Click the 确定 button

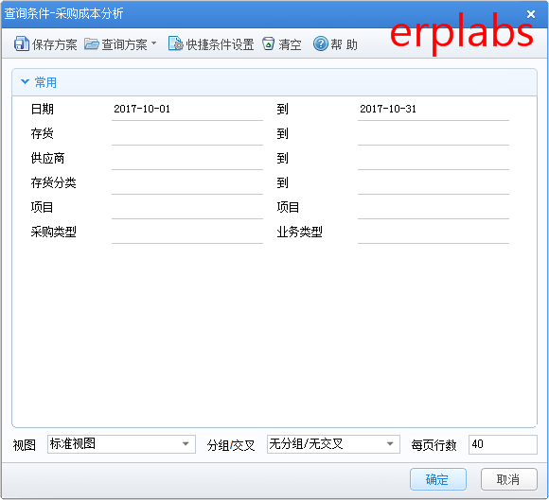[x=437, y=479]
